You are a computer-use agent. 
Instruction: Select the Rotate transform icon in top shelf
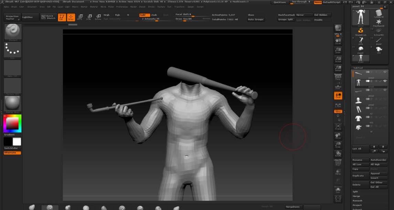click(x=98, y=17)
